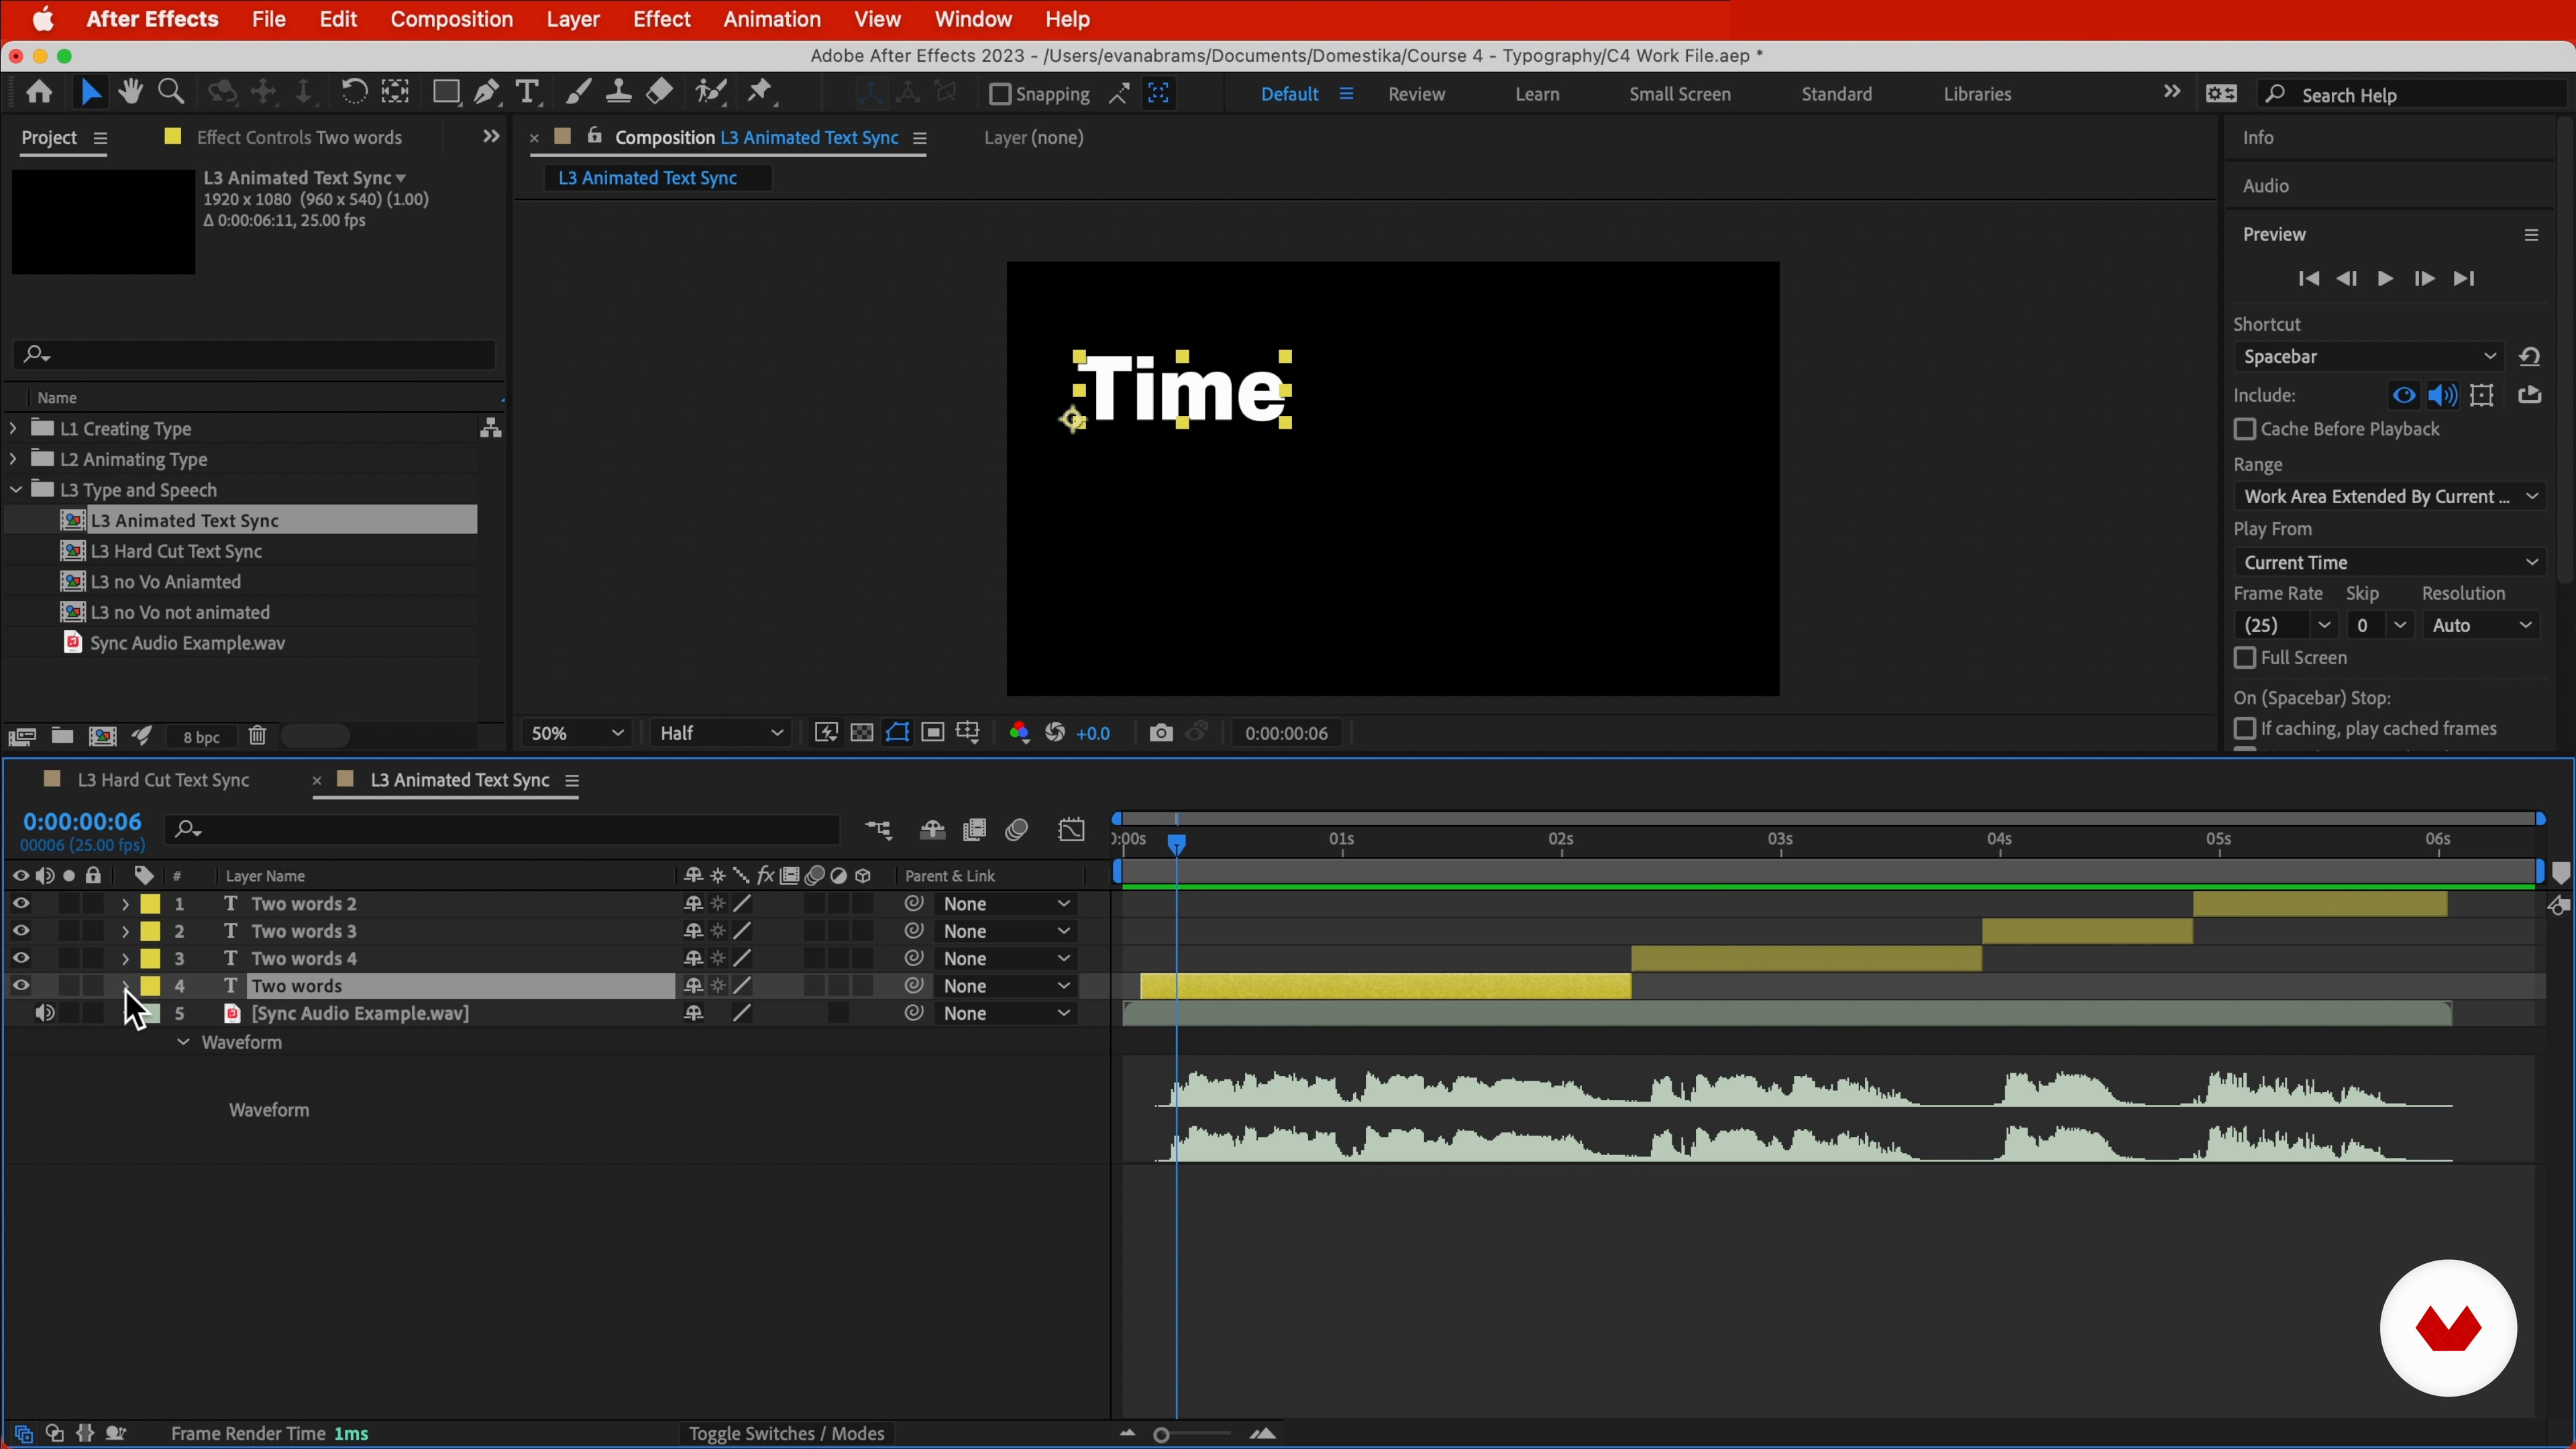Switch to the Review workspace
The height and width of the screenshot is (1449, 2576).
tap(1416, 94)
